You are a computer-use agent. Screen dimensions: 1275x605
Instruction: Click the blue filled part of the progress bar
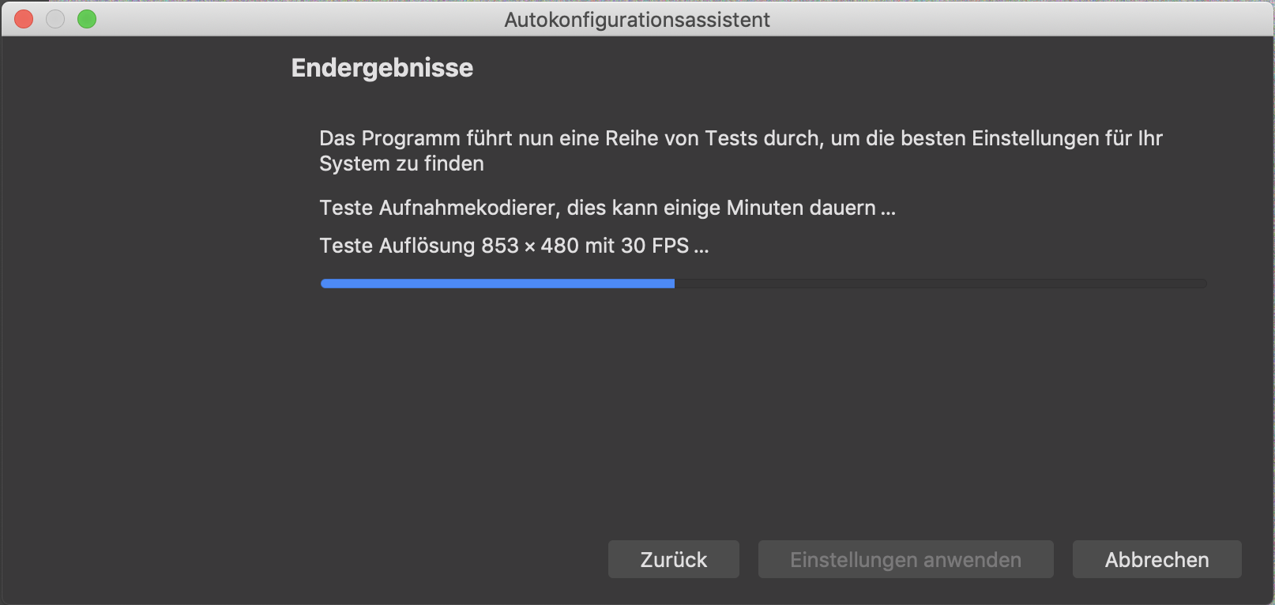498,284
